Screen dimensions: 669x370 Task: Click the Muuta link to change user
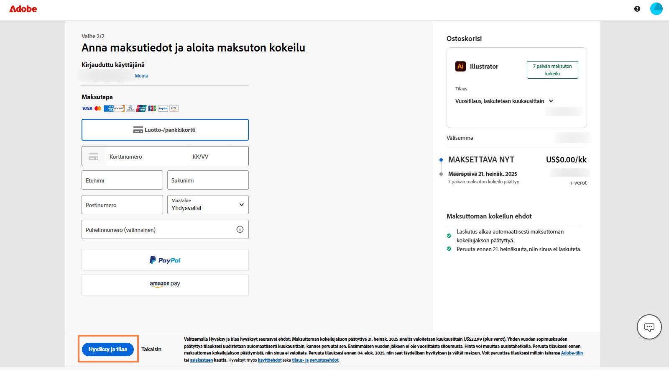(x=141, y=76)
